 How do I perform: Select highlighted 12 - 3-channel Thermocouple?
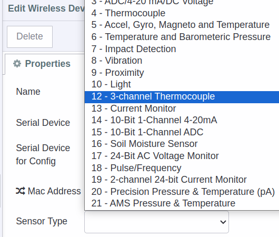pyautogui.click(x=182, y=97)
